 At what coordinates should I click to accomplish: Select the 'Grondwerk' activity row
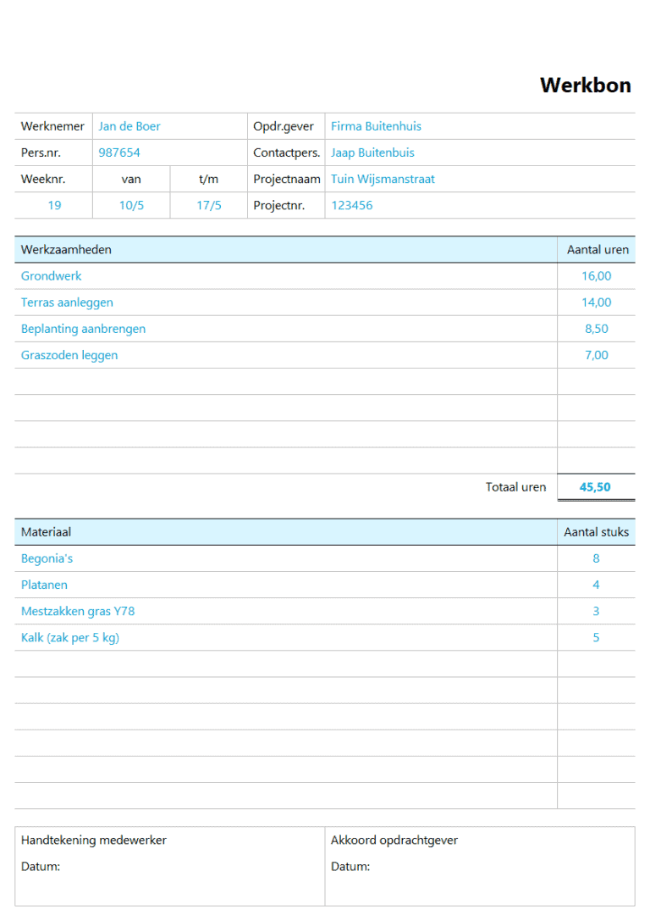(x=52, y=275)
